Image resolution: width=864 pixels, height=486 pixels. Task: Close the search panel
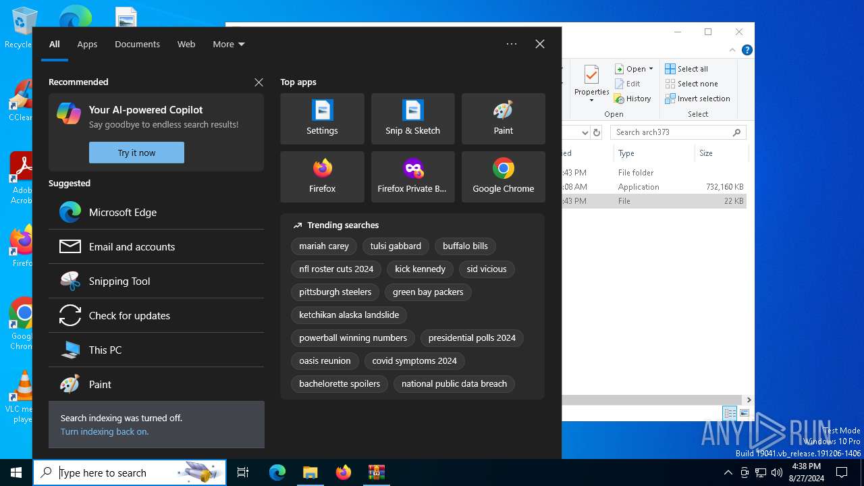pos(540,44)
